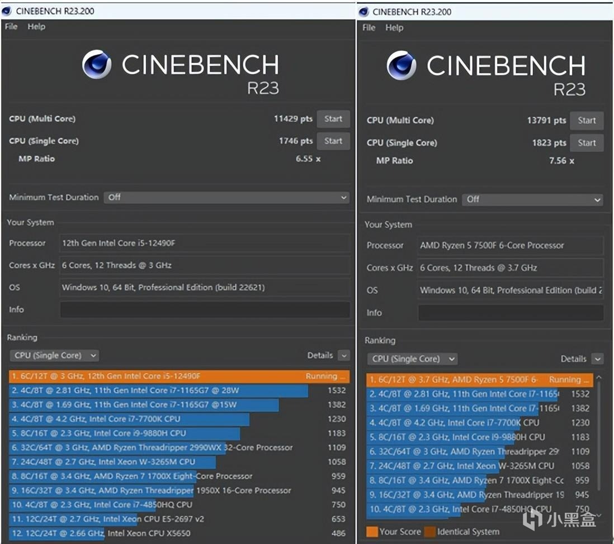The image size is (614, 544).
Task: Select Threadripper 1950X row in left window
Action: point(179,490)
